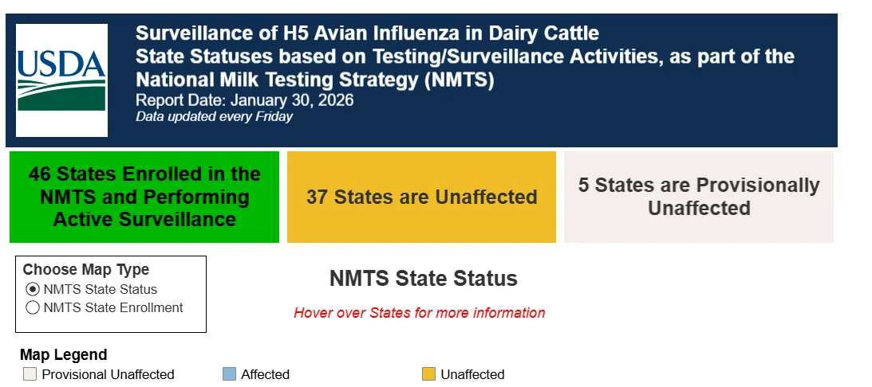Click the 5 States Provisionally Unaffected tile
This screenshot has height=387, width=872.
point(699,197)
